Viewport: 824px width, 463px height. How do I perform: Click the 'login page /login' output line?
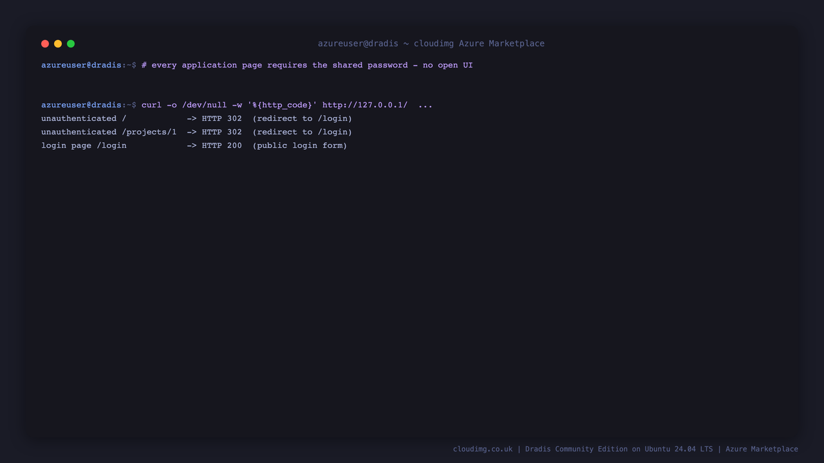[194, 145]
